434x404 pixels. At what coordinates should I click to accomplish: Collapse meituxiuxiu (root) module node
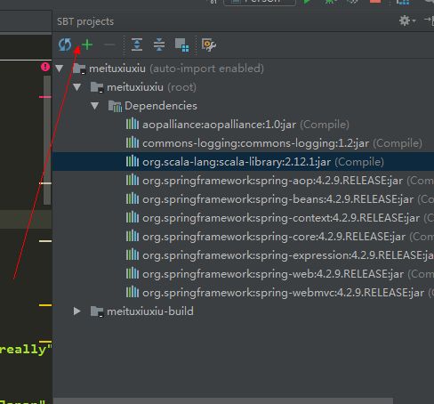coord(77,87)
